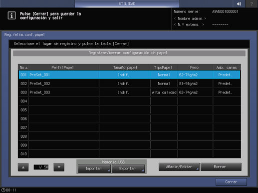
Task: Click the PerfilPapel column header
Action: pos(63,68)
